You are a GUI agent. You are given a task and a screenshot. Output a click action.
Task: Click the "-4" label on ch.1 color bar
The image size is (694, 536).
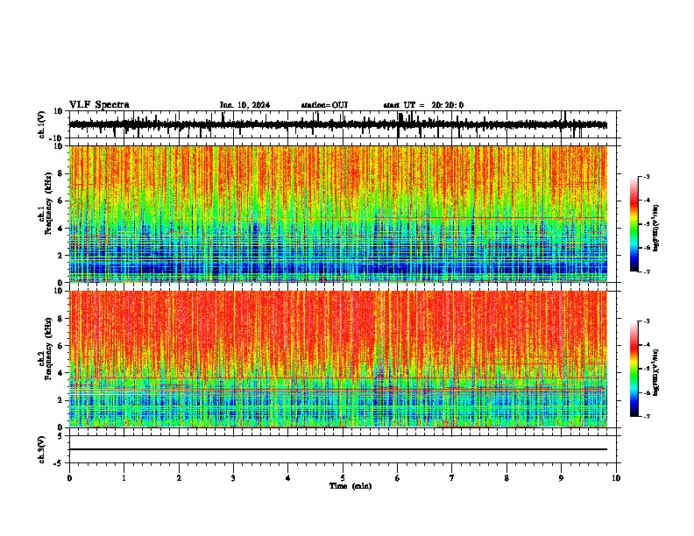pyautogui.click(x=647, y=201)
